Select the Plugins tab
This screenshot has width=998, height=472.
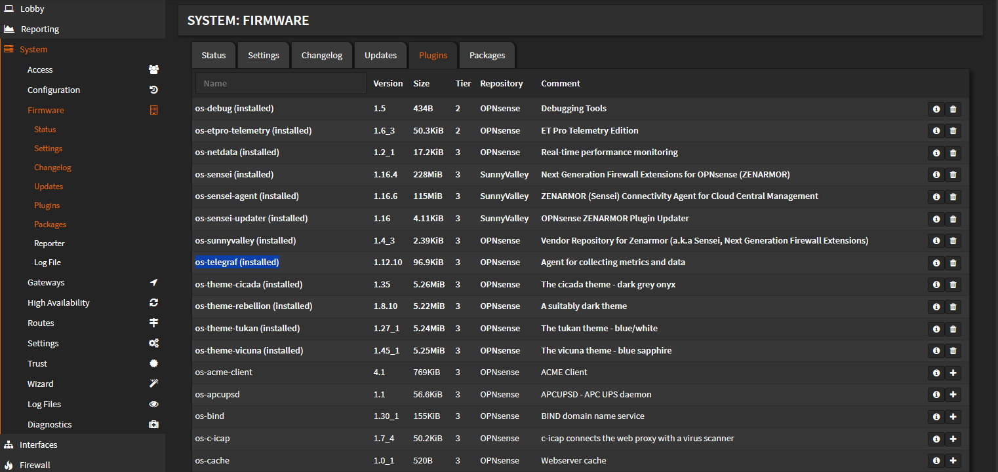click(x=433, y=55)
